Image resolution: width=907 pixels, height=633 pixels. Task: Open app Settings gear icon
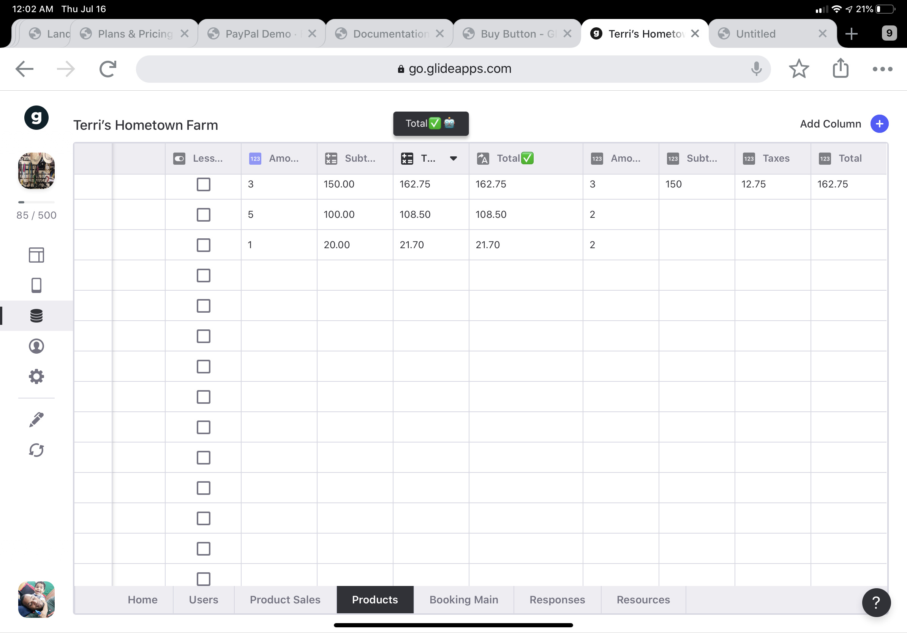pos(36,376)
